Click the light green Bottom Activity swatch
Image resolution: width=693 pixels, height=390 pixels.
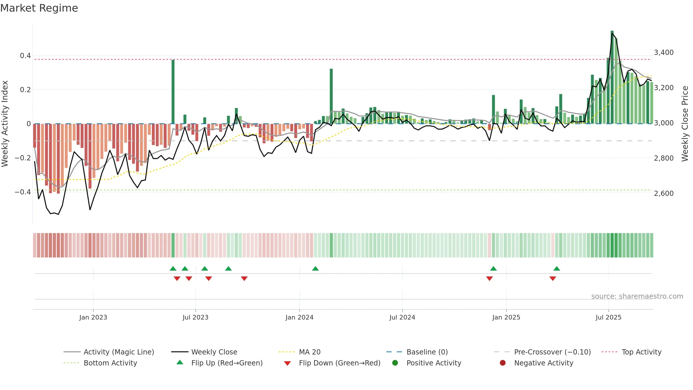pyautogui.click(x=71, y=363)
